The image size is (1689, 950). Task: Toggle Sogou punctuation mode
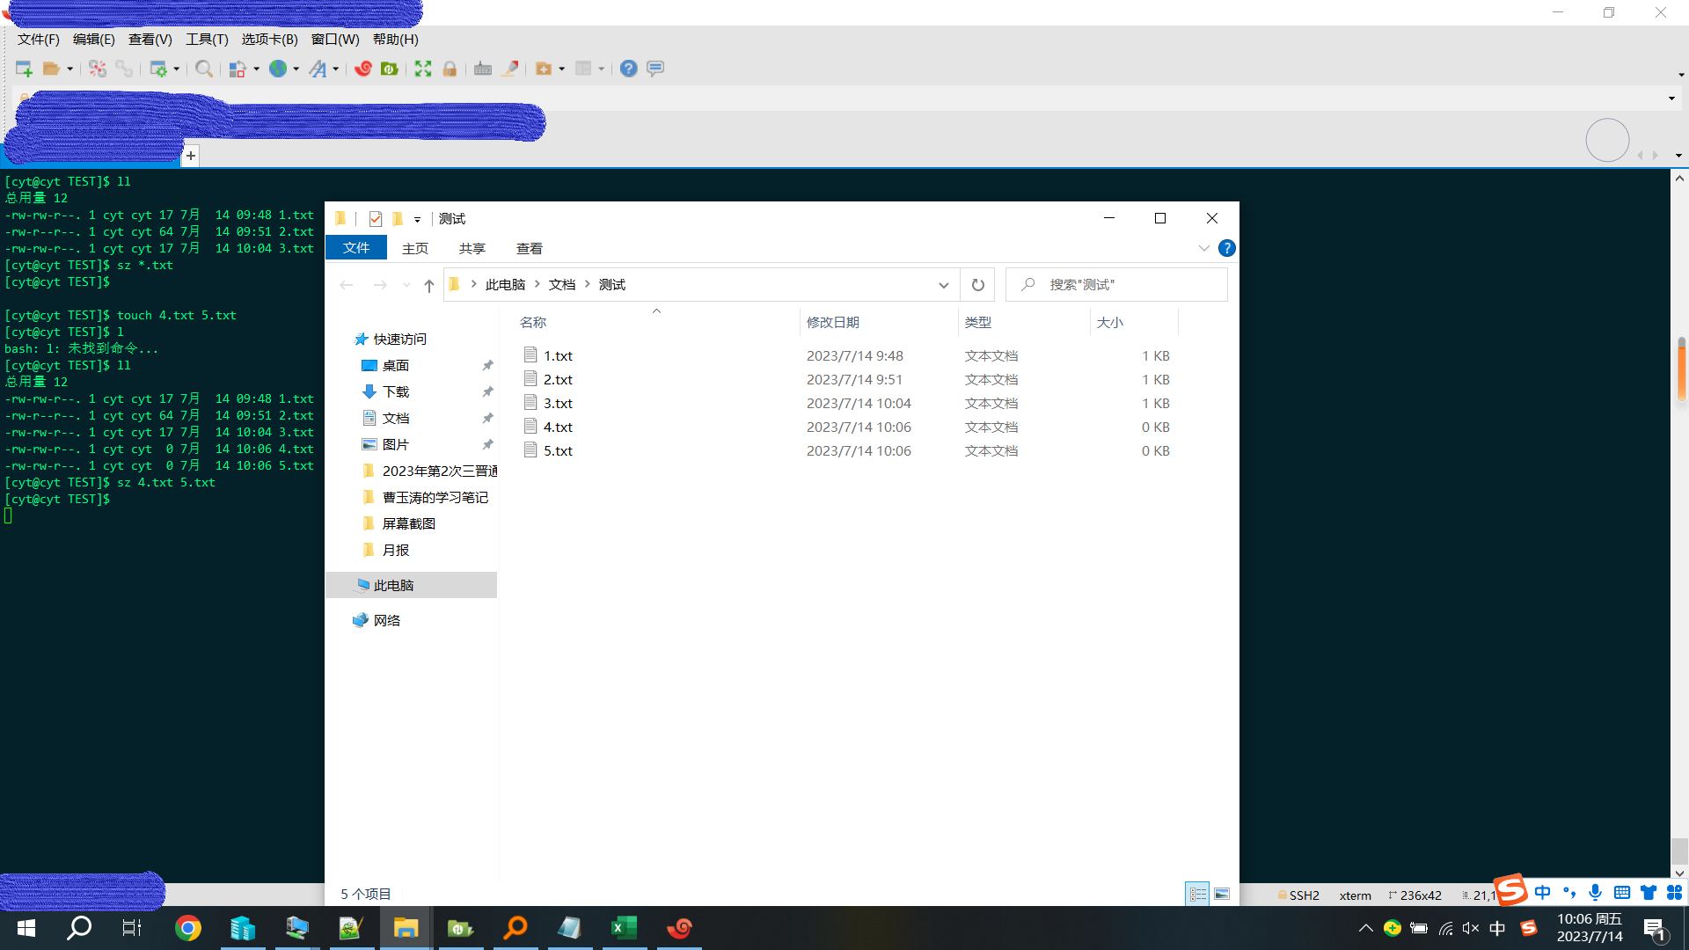1569,893
